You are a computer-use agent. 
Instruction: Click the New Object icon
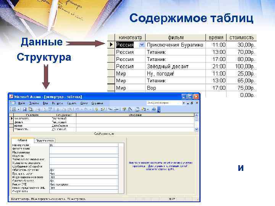[143, 109]
